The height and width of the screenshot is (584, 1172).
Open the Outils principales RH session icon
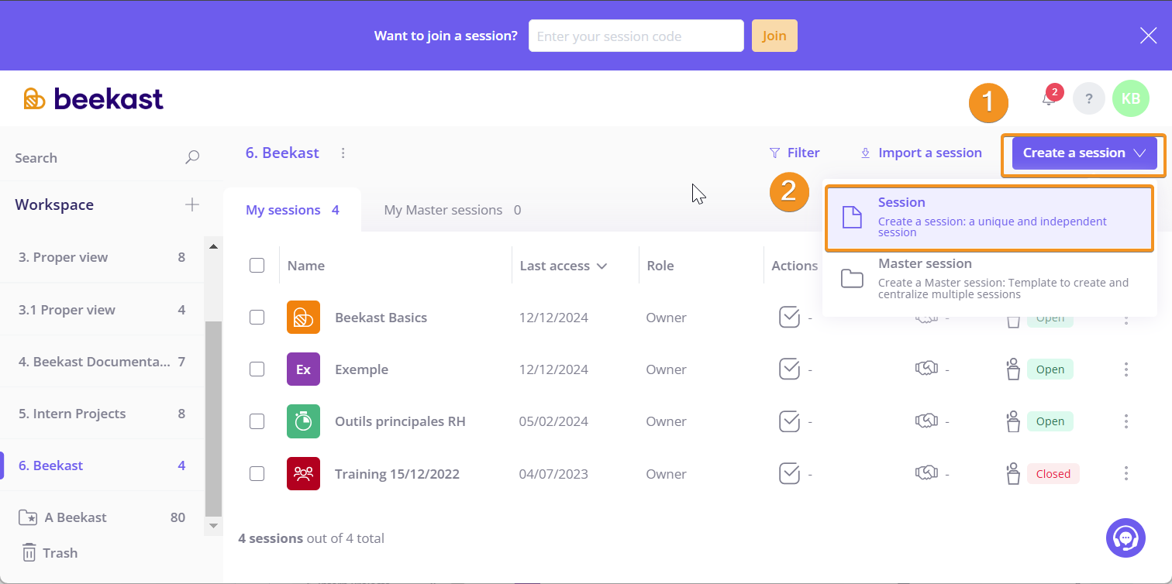click(303, 421)
